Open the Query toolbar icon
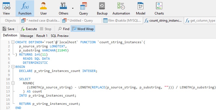This screenshot has width=216, height=110. coord(84,8)
